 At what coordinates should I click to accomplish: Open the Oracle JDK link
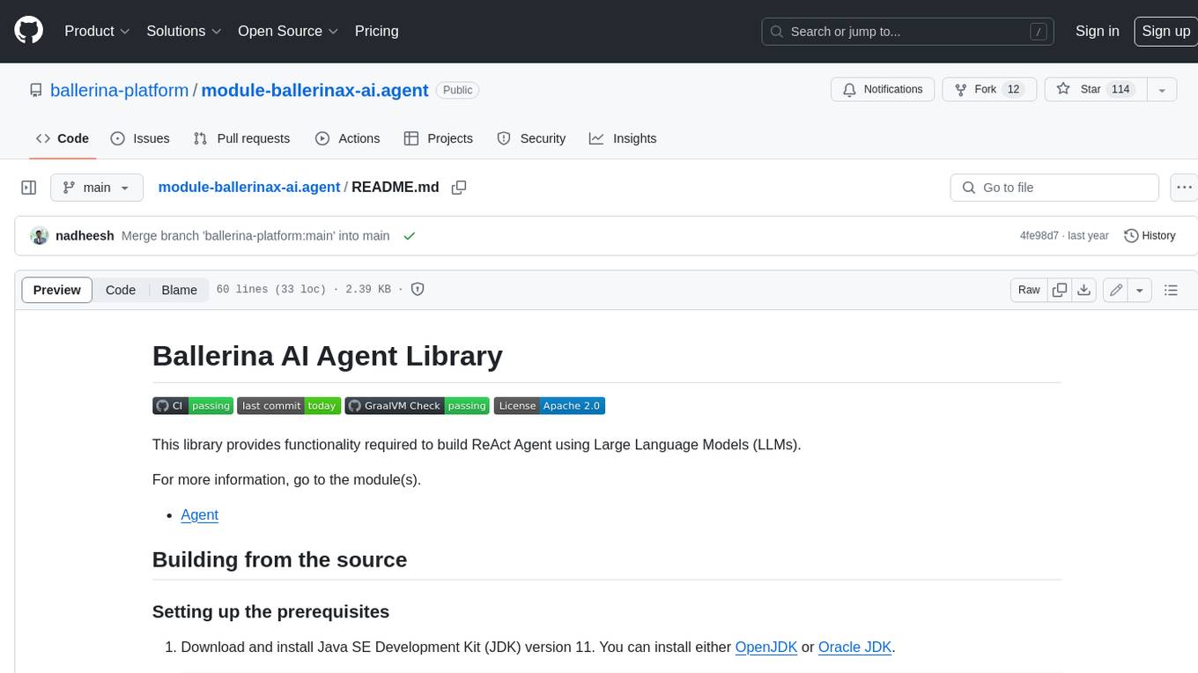pos(855,647)
